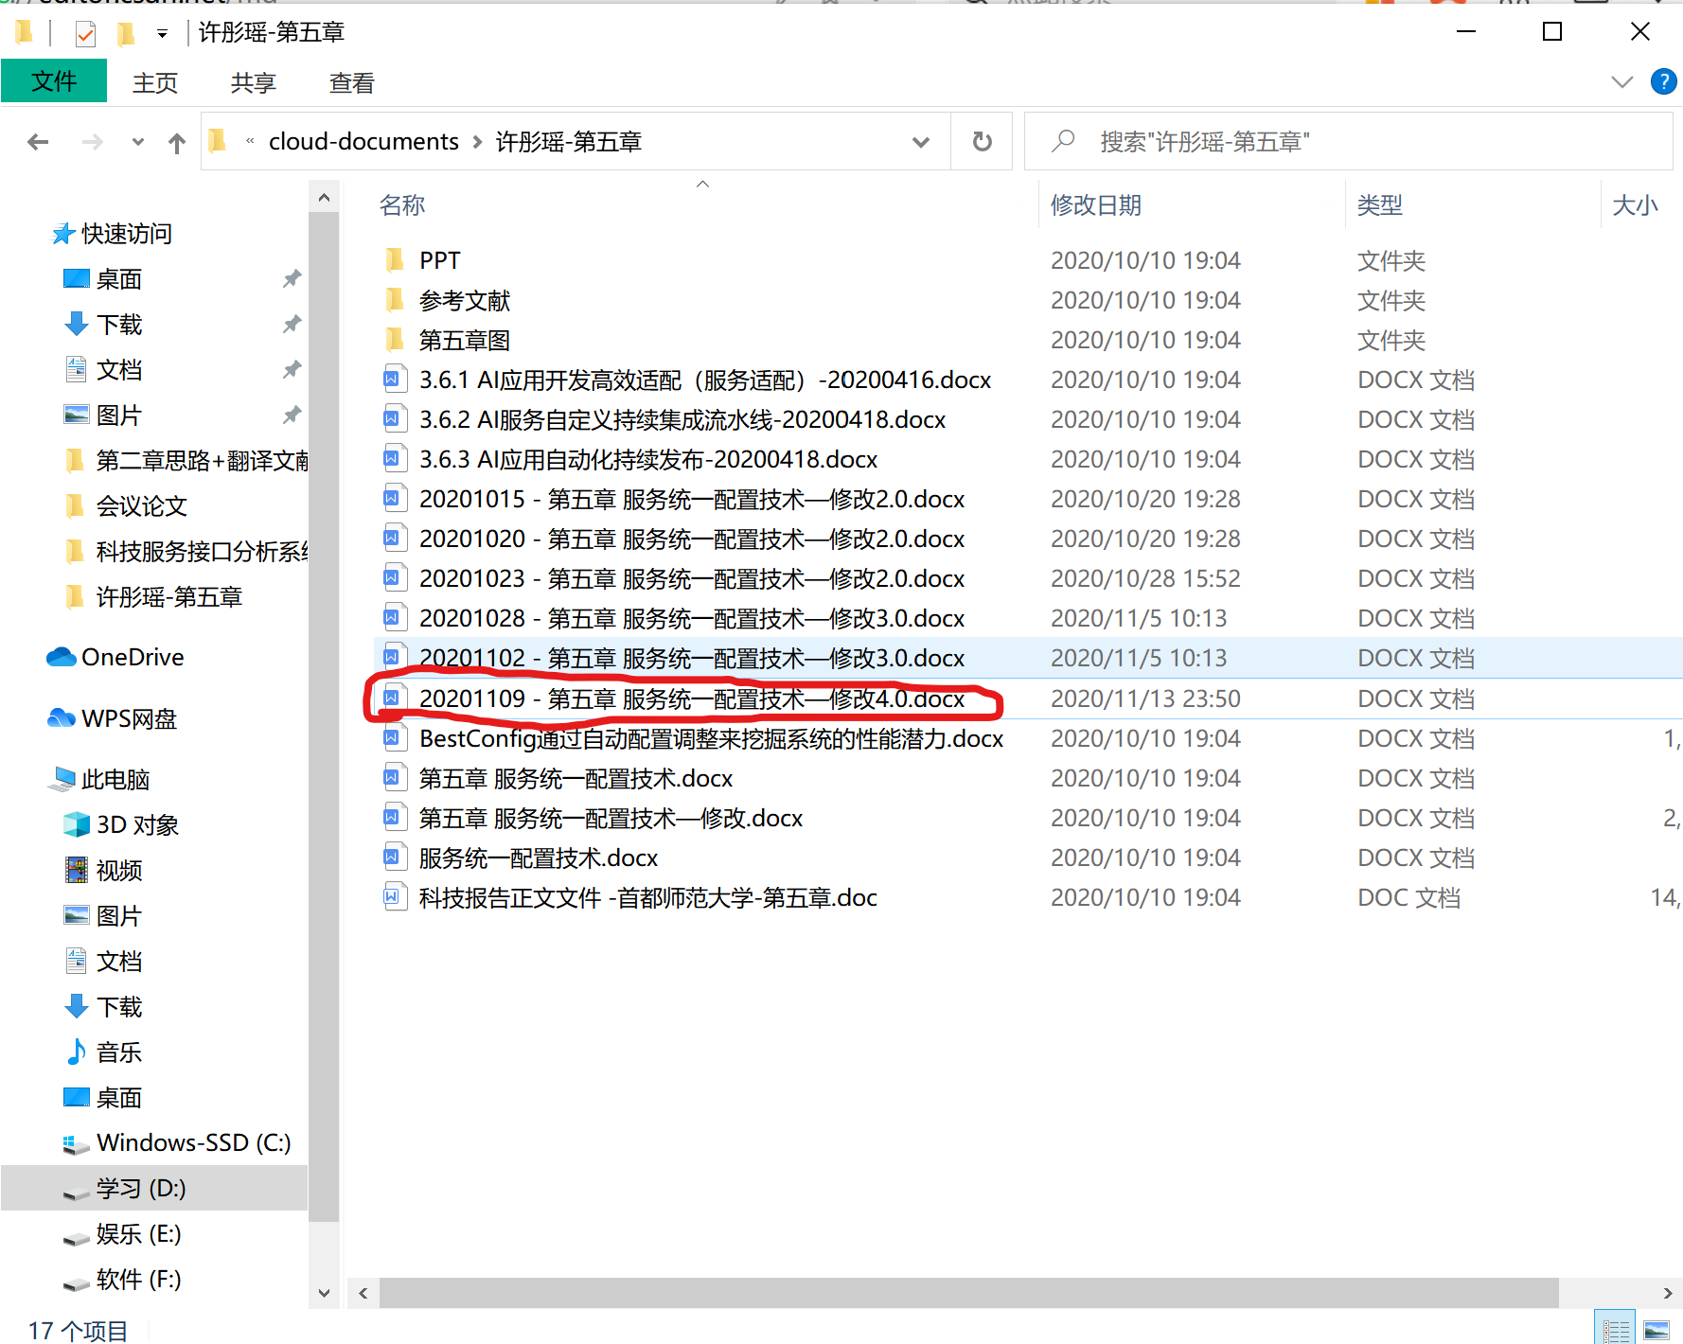Open the 共享 ribbon tab
The image size is (1683, 1344).
253,83
